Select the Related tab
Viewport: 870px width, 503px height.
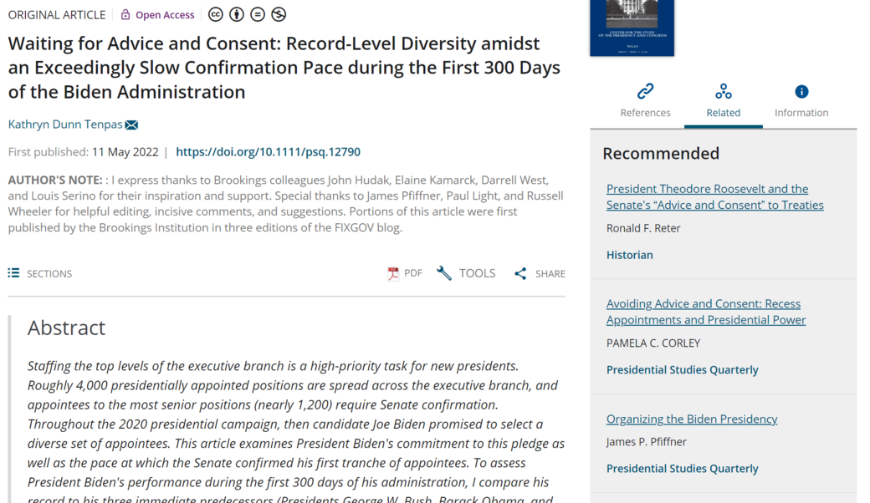(723, 100)
